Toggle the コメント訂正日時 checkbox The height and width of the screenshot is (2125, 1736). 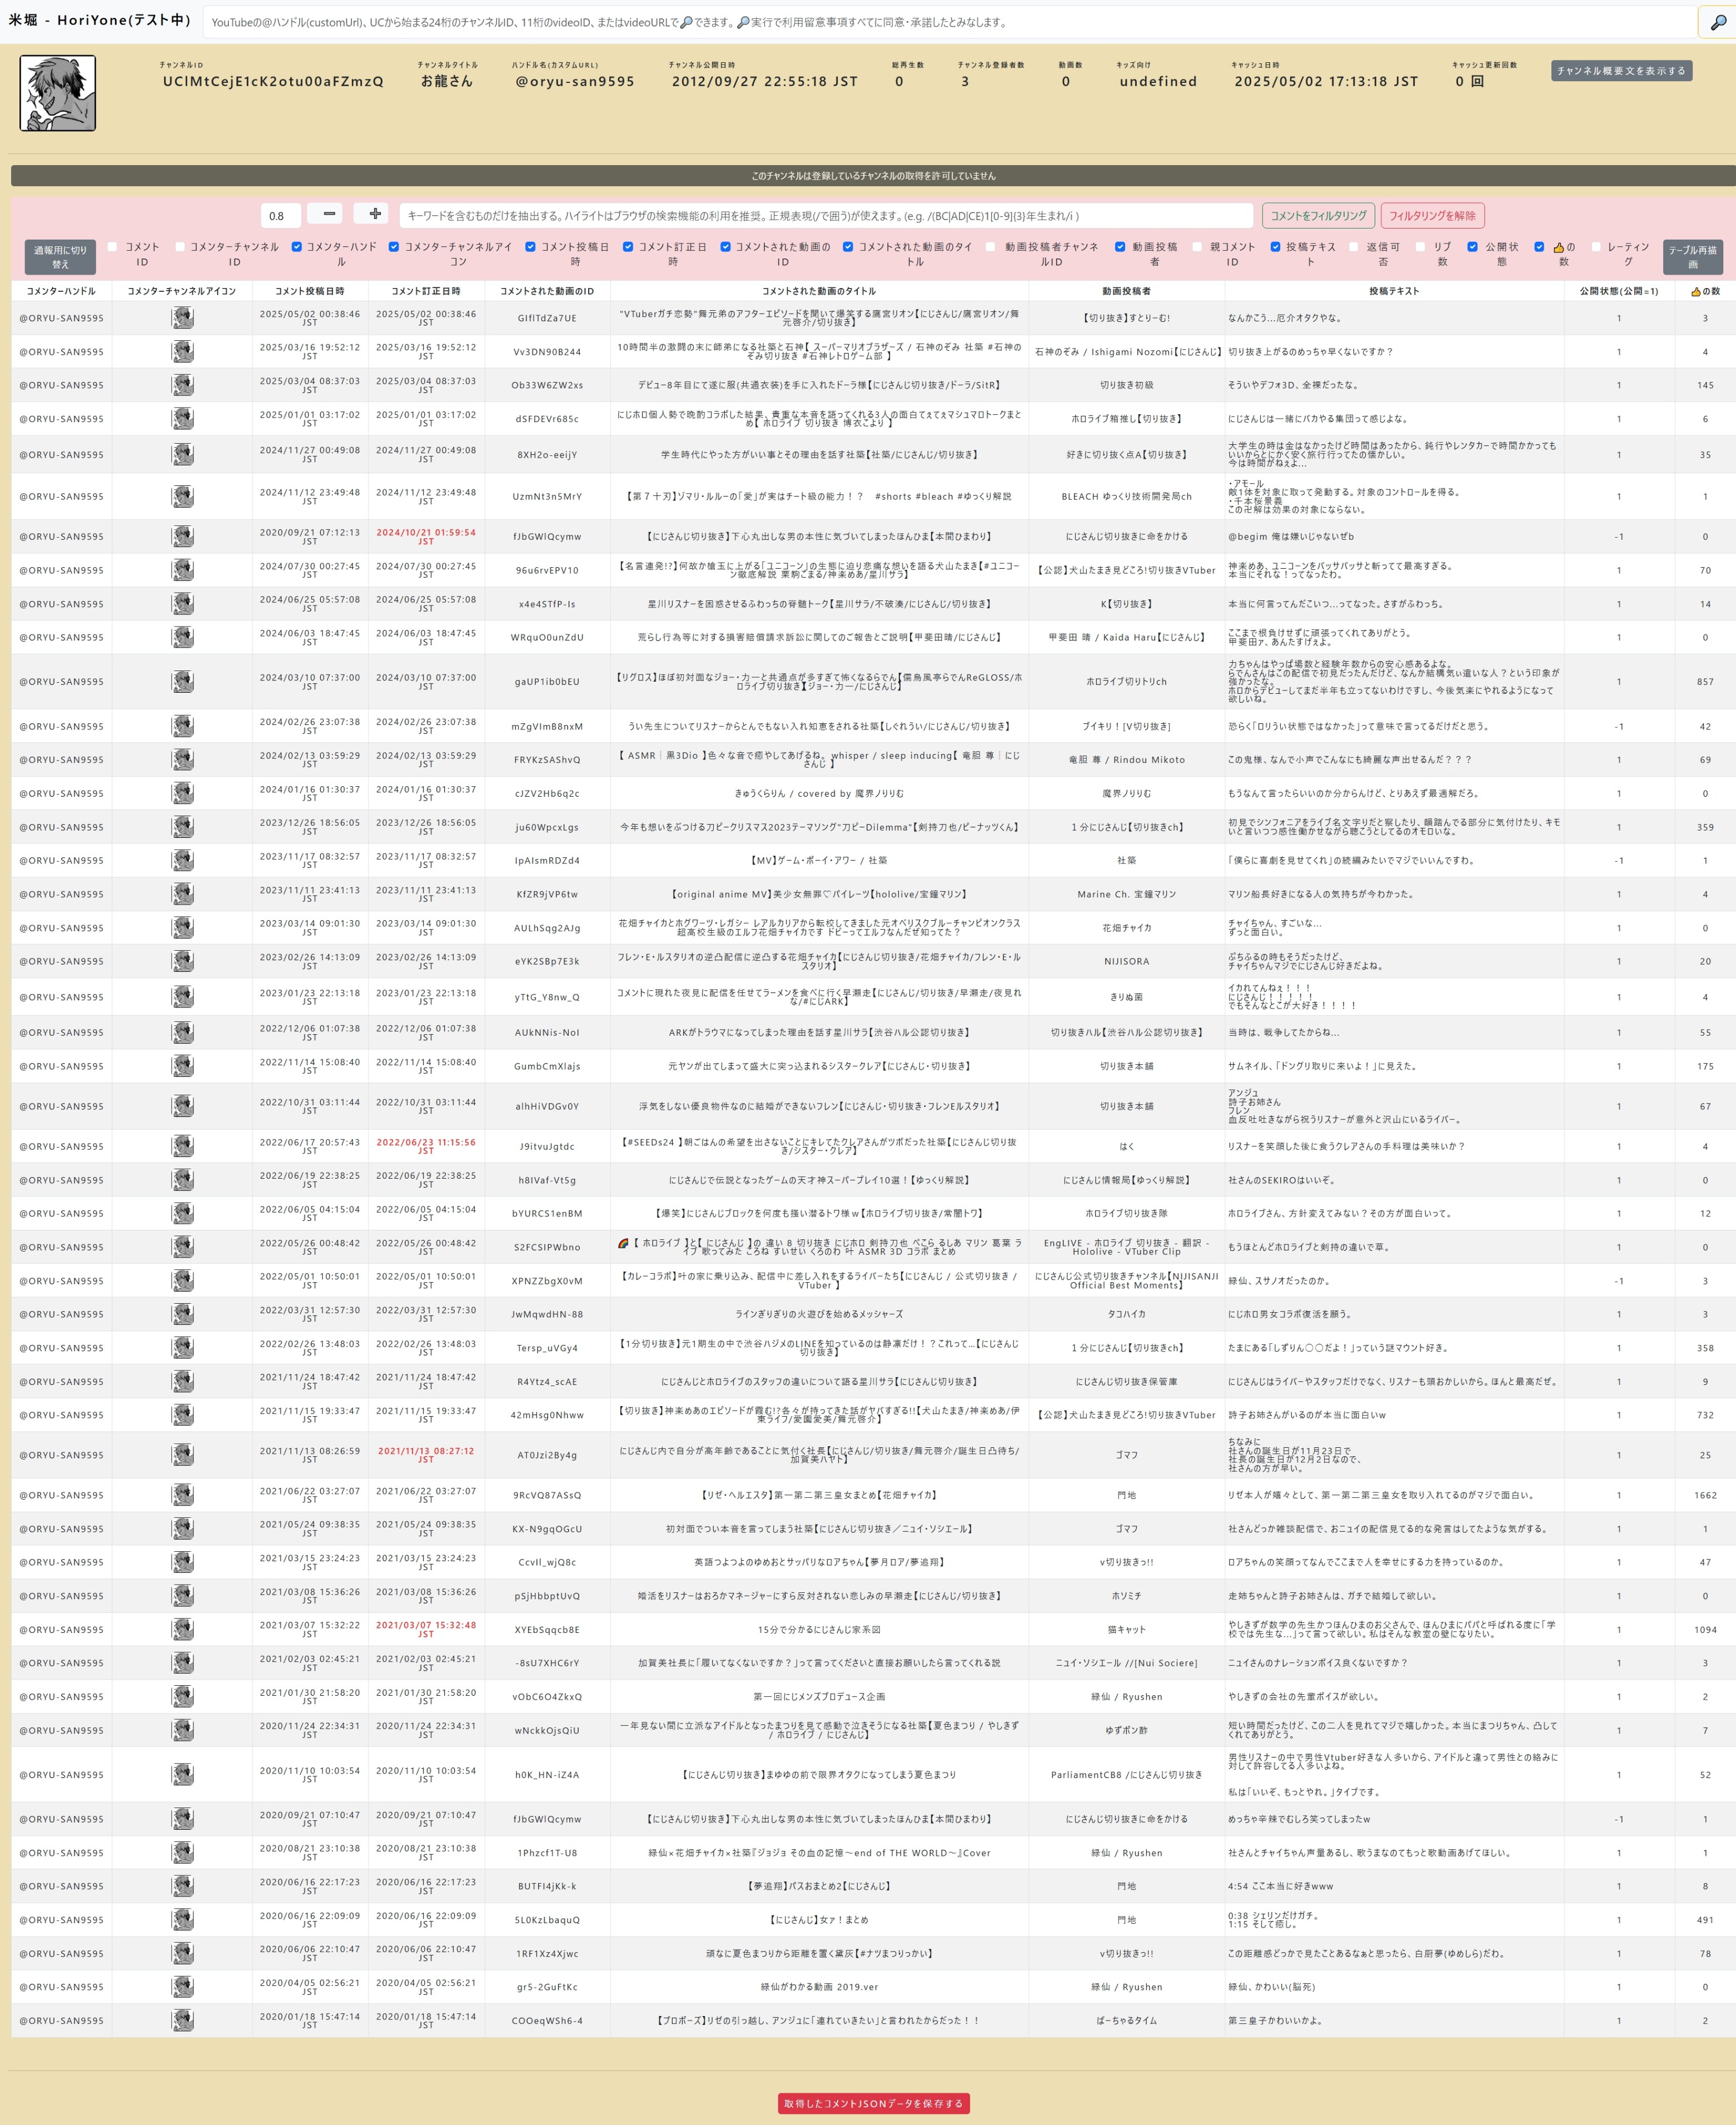628,247
